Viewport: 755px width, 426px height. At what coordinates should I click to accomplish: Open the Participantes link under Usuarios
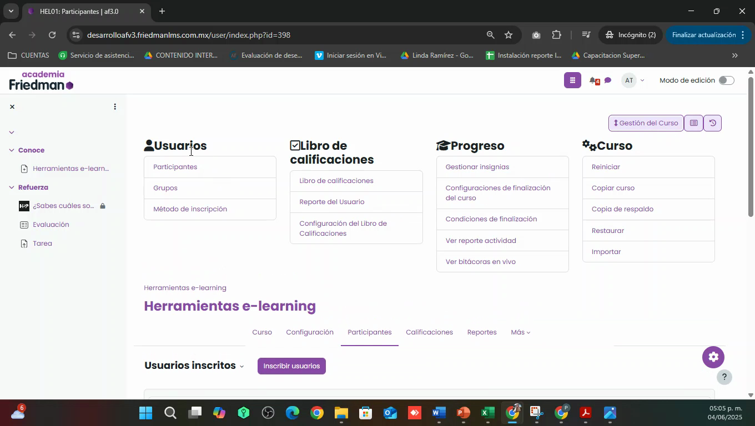point(175,167)
